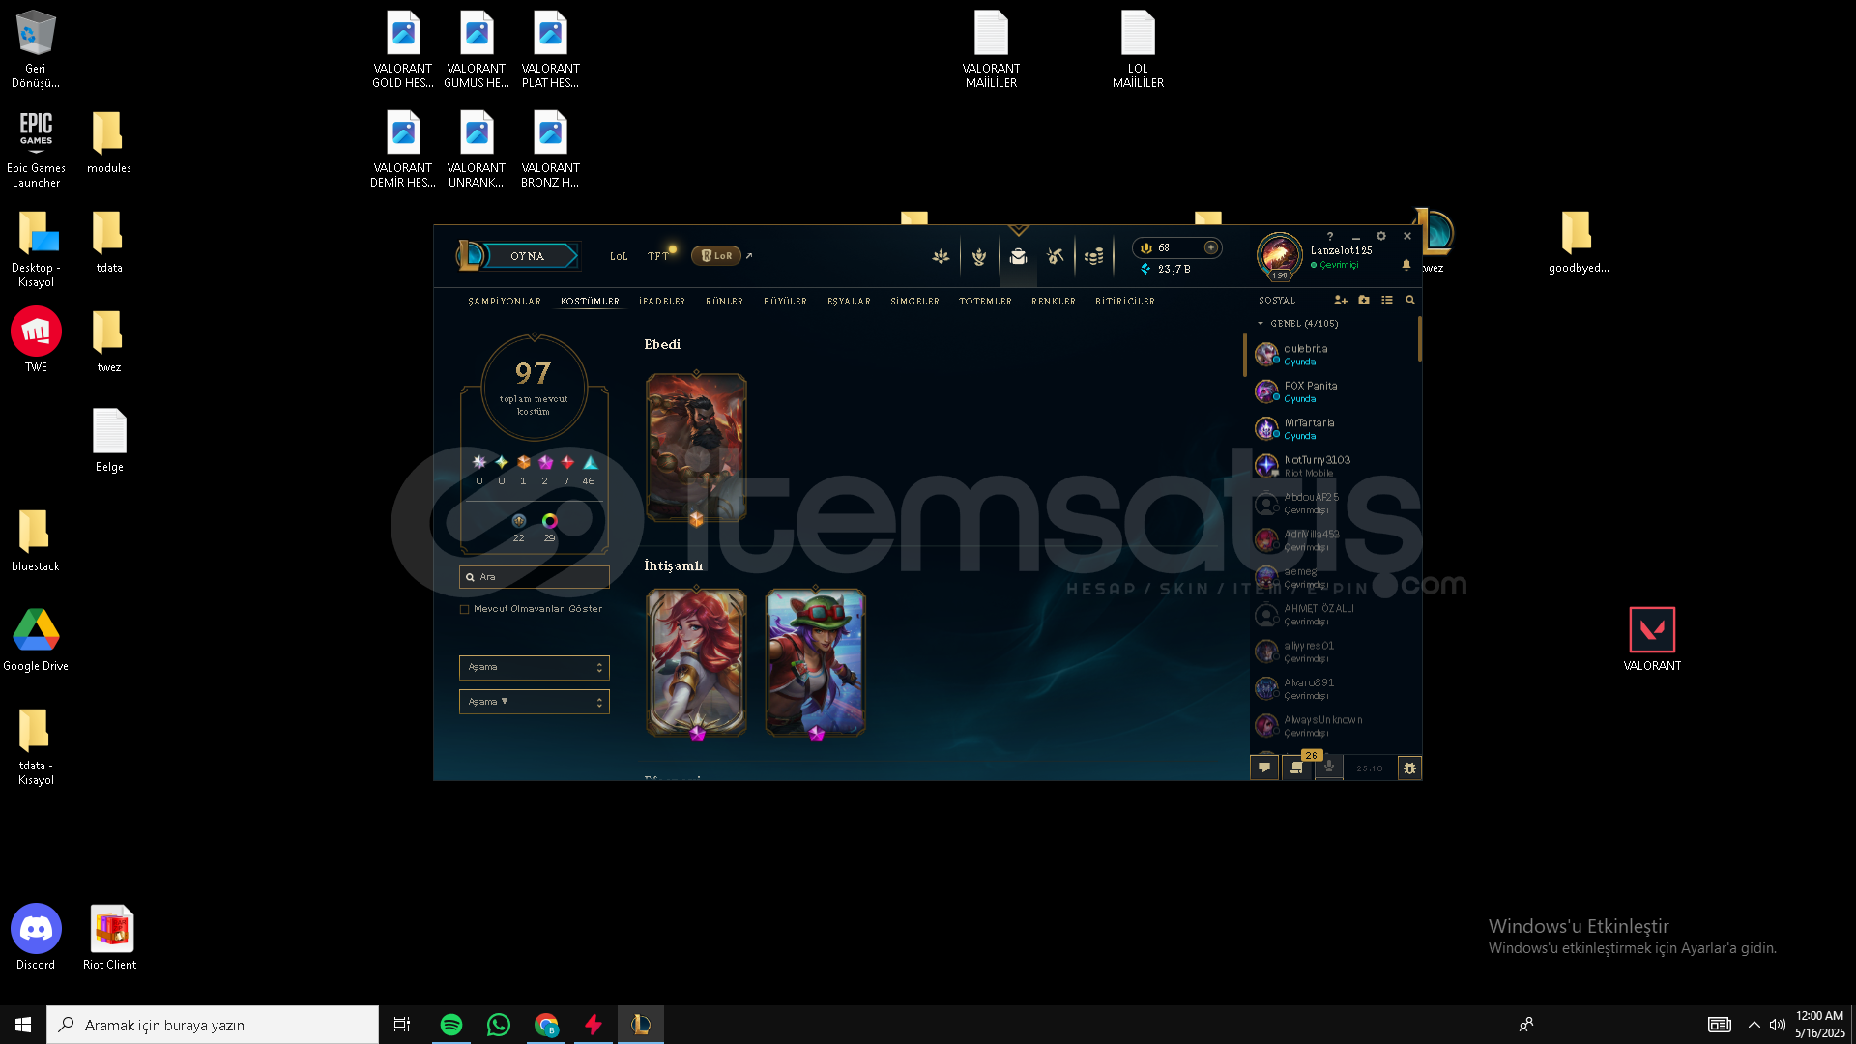
Task: Click the OYNA play button
Action: pyautogui.click(x=528, y=256)
